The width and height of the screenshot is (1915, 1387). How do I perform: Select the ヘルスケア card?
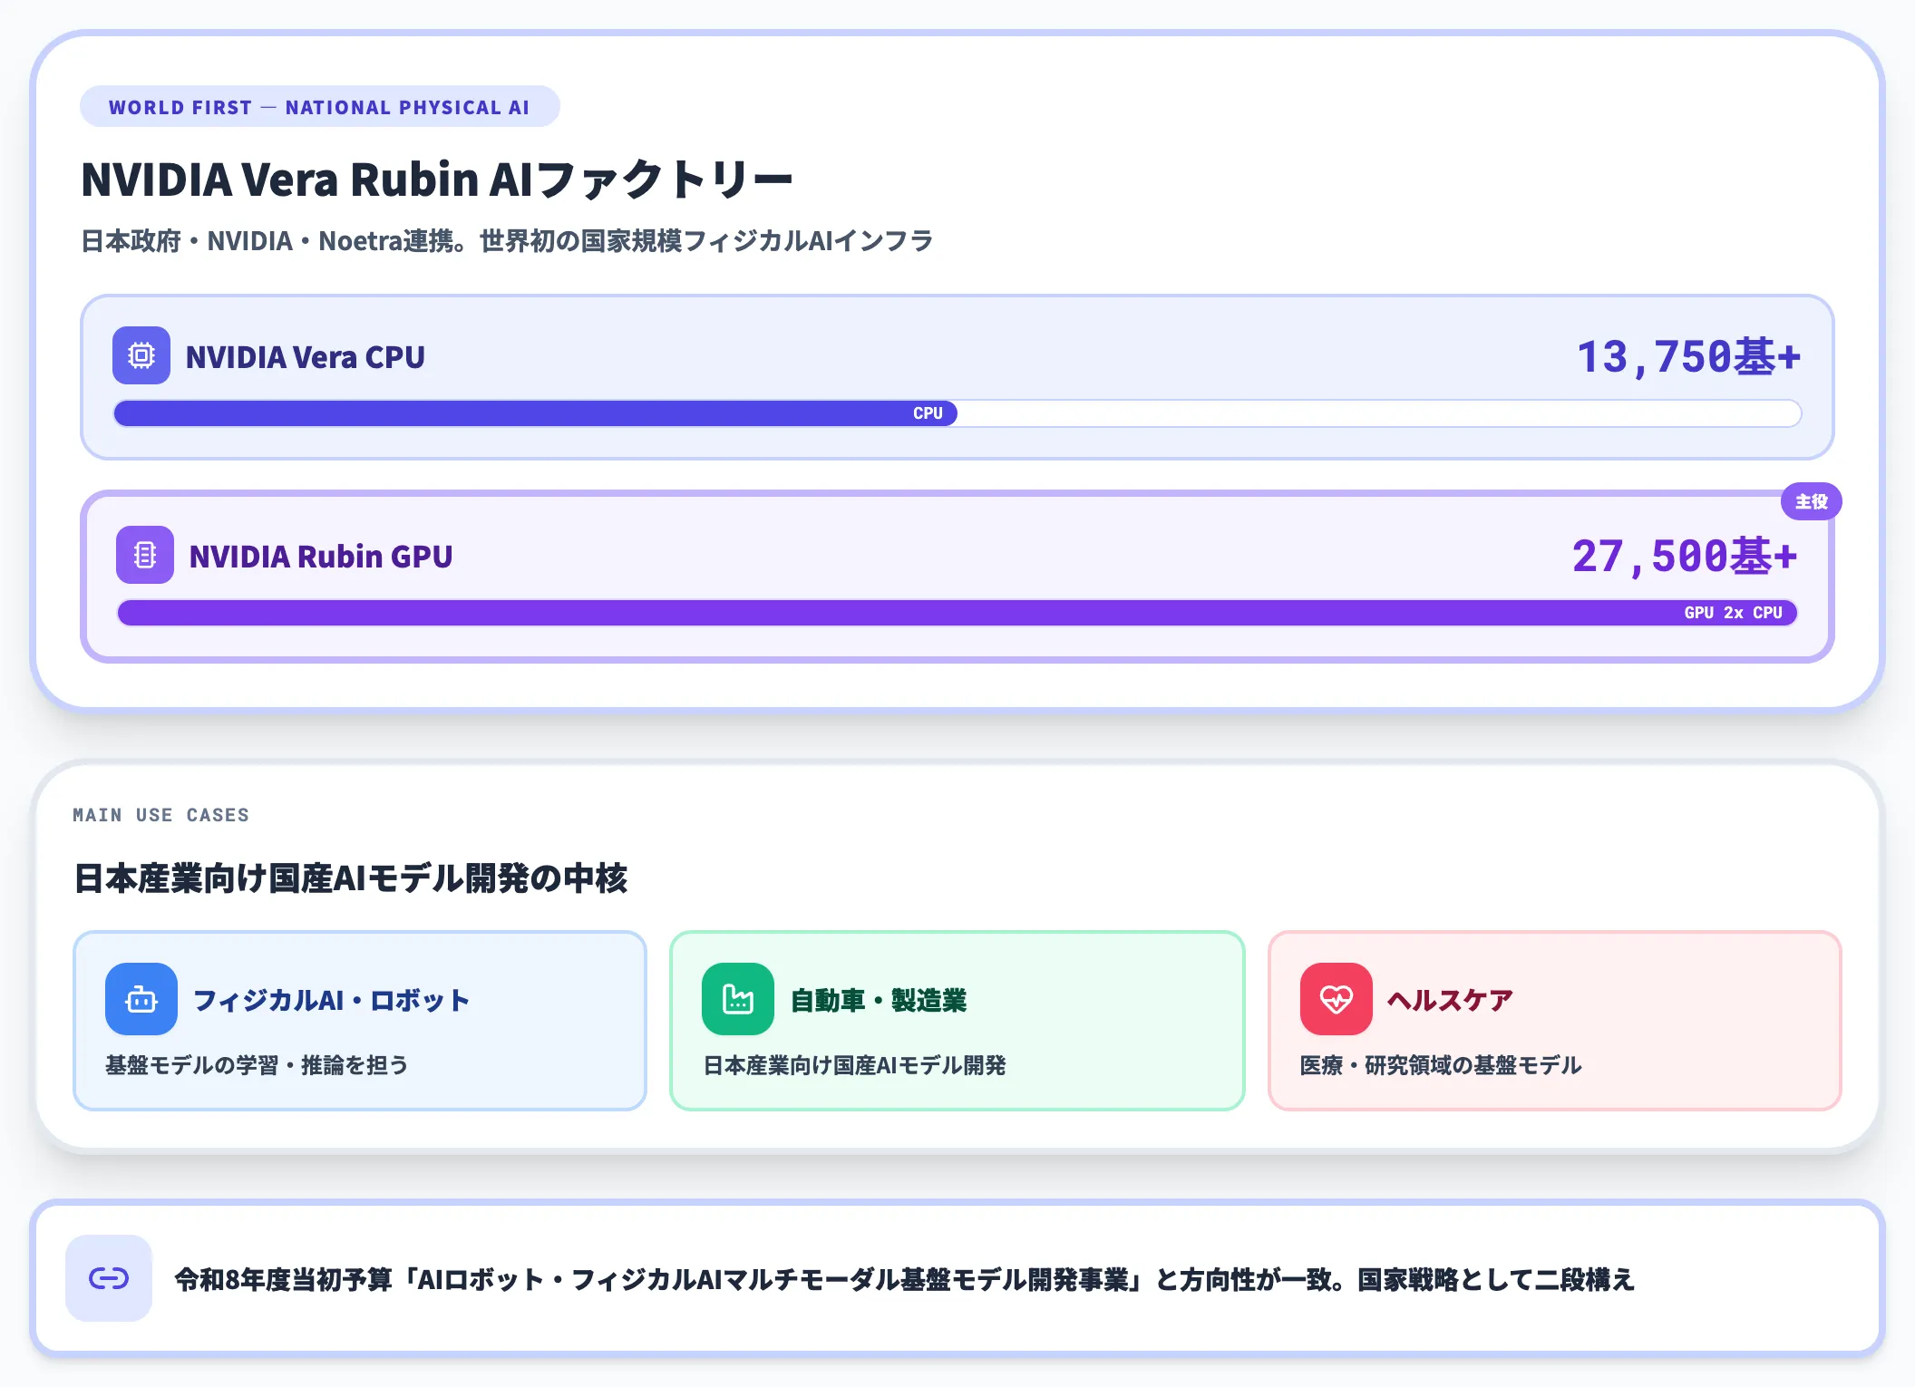(1555, 1021)
